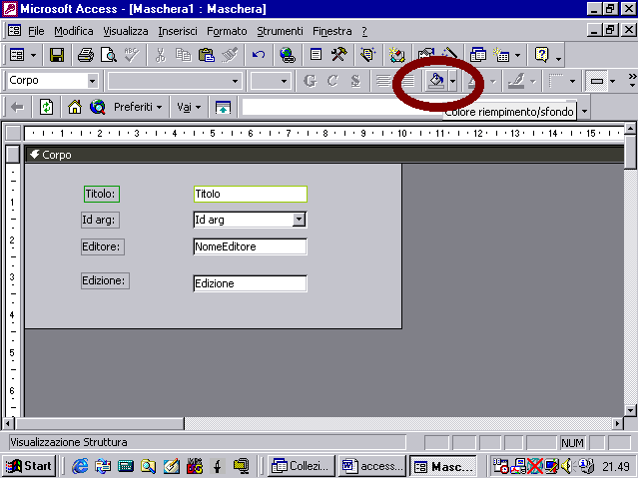Click the New Object icon
Image resolution: width=638 pixels, height=478 pixels.
pos(501,55)
